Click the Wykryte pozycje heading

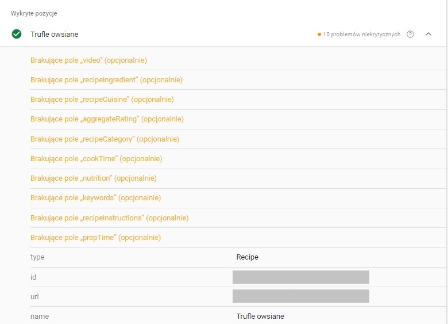(x=34, y=13)
